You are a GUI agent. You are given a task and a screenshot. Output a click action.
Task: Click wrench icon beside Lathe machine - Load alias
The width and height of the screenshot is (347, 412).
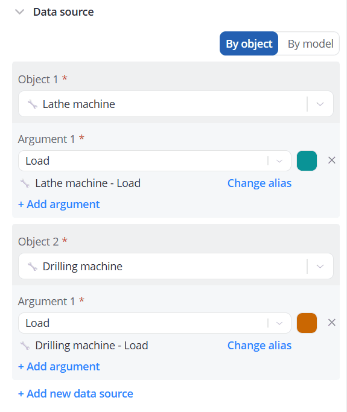coord(25,183)
